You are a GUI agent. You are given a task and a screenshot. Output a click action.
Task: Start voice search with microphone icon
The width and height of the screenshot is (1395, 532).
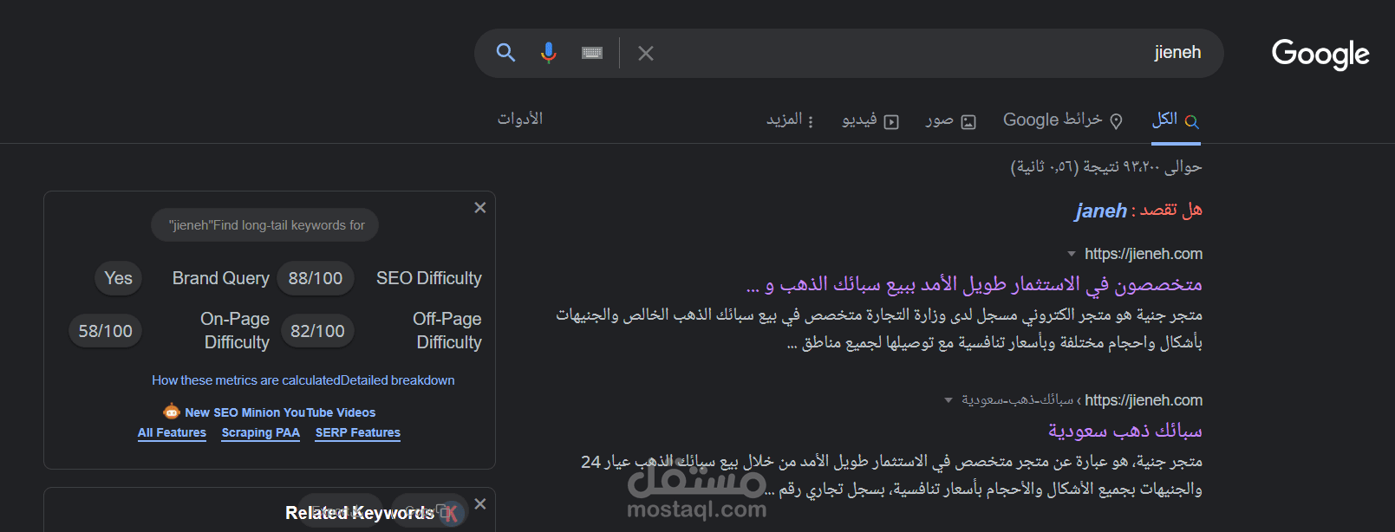pos(549,53)
